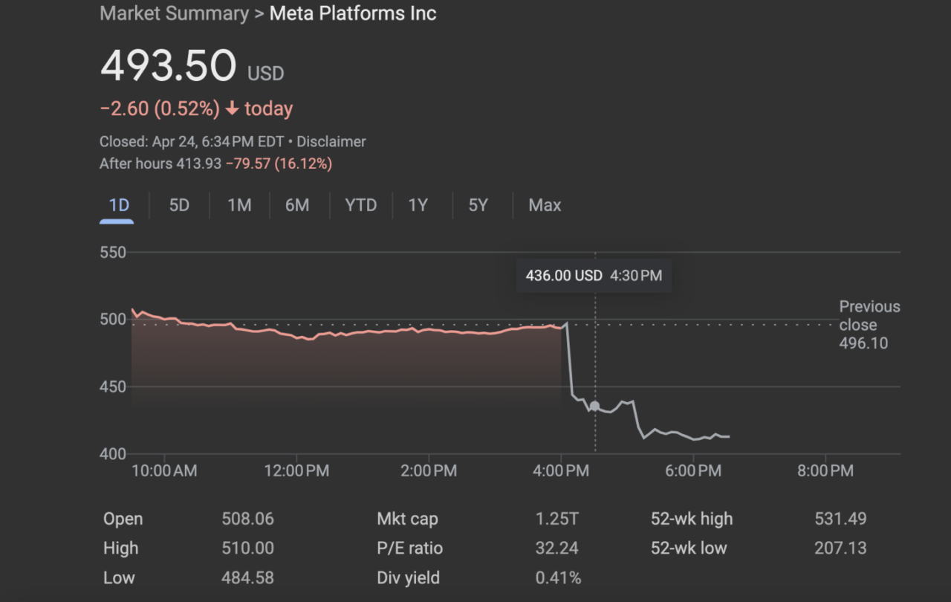951x602 pixels.
Task: Click the chart marker dot at 4:30 PM
Action: 594,407
